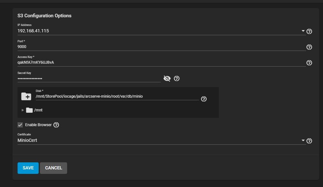Uncheck the Enable Browser checkbox
The height and width of the screenshot is (187, 323).
pos(20,125)
